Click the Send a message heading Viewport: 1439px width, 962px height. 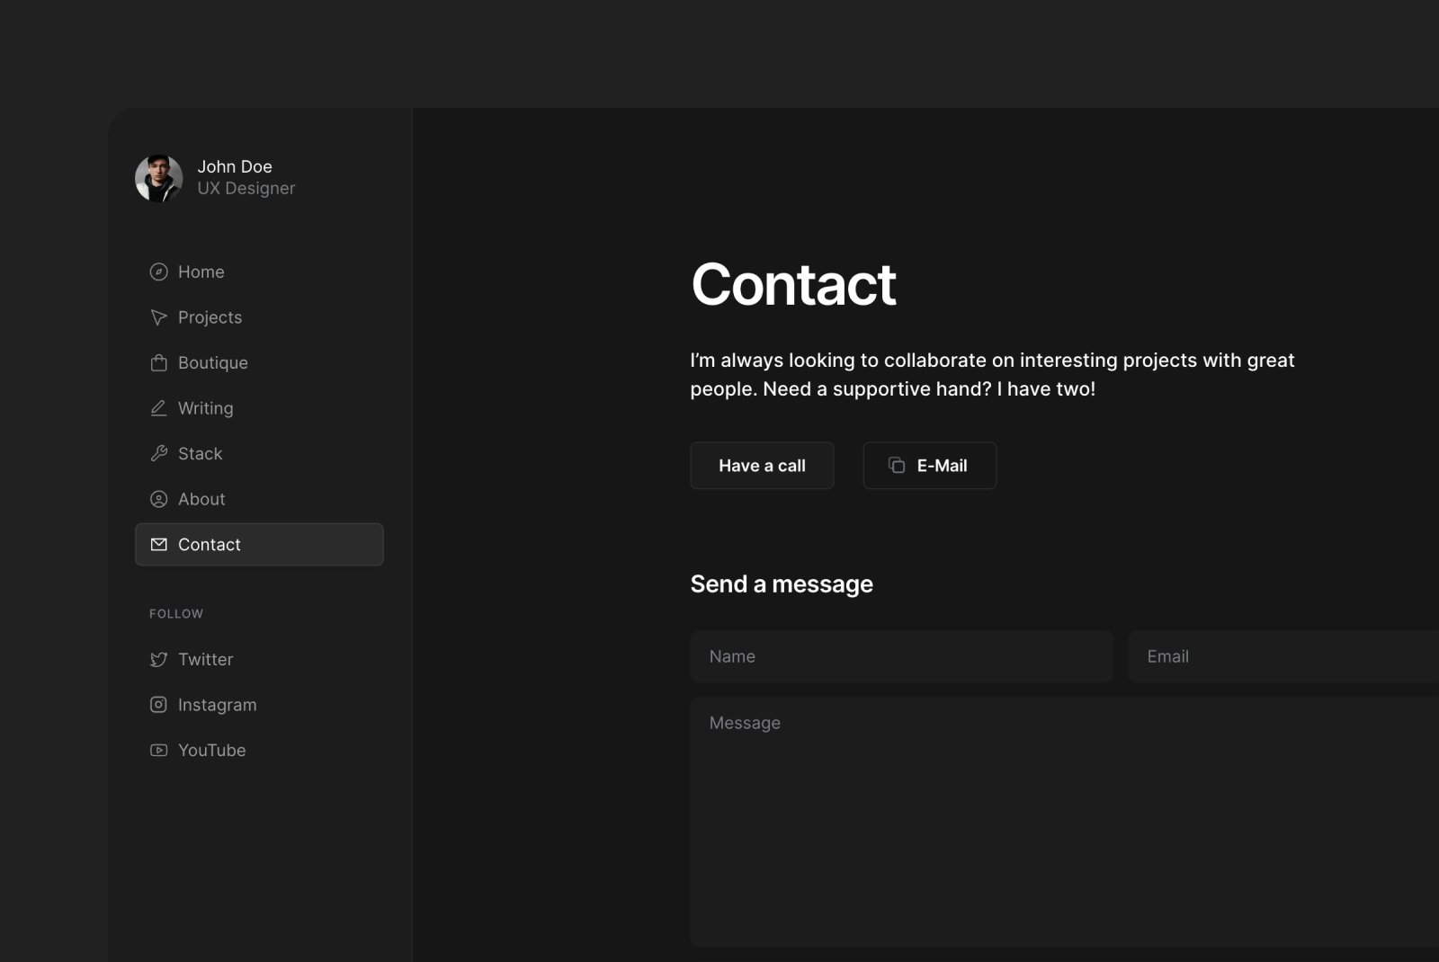[x=782, y=583]
